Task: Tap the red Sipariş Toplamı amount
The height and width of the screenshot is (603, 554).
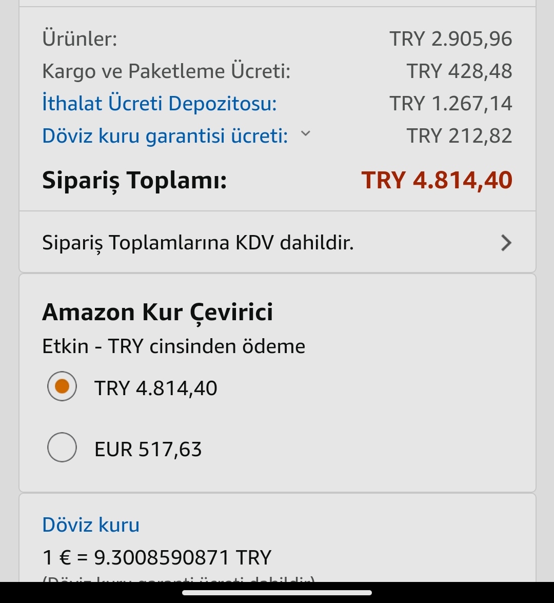Action: [437, 180]
